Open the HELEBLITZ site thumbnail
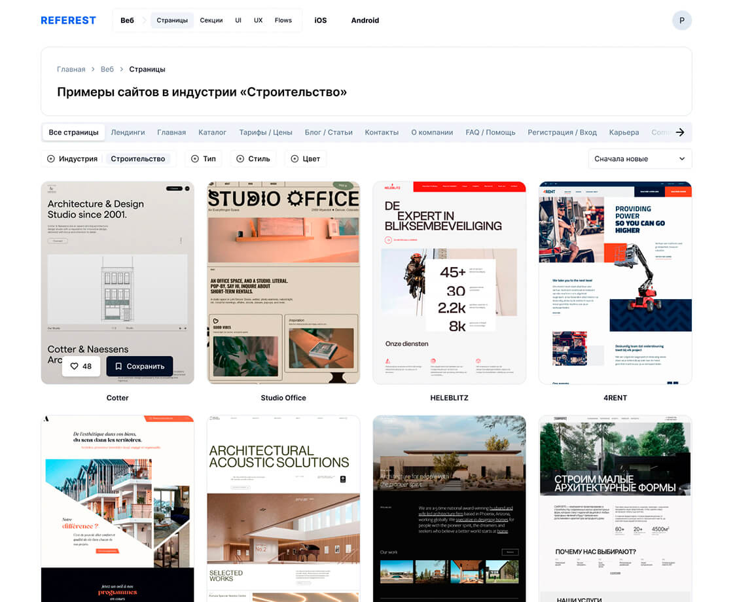 (449, 283)
